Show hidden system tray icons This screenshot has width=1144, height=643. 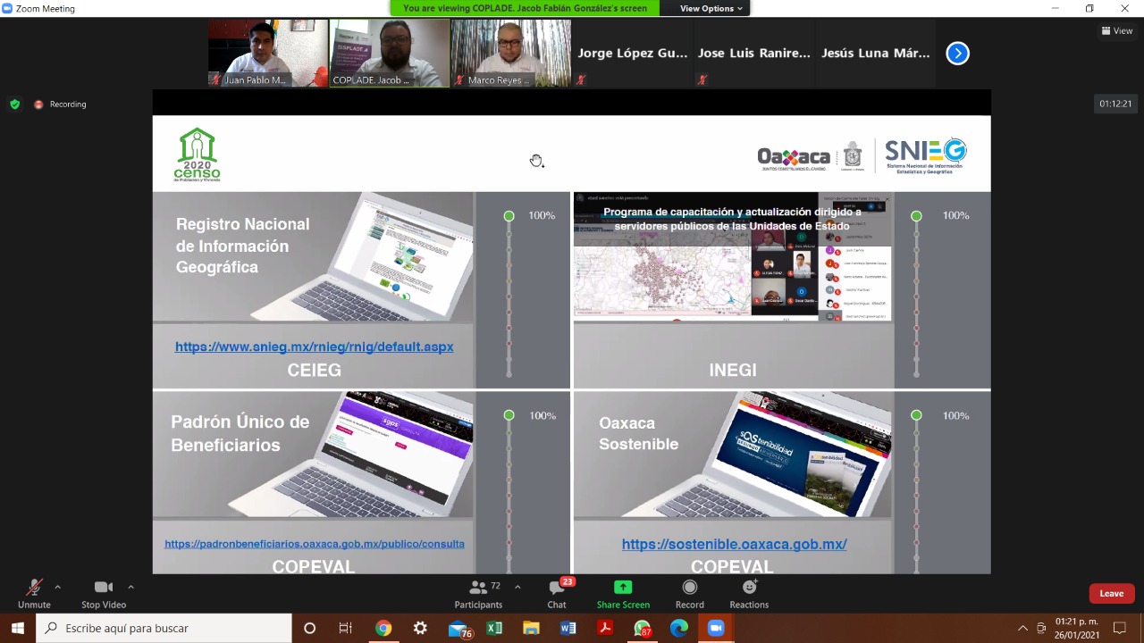(x=1022, y=628)
